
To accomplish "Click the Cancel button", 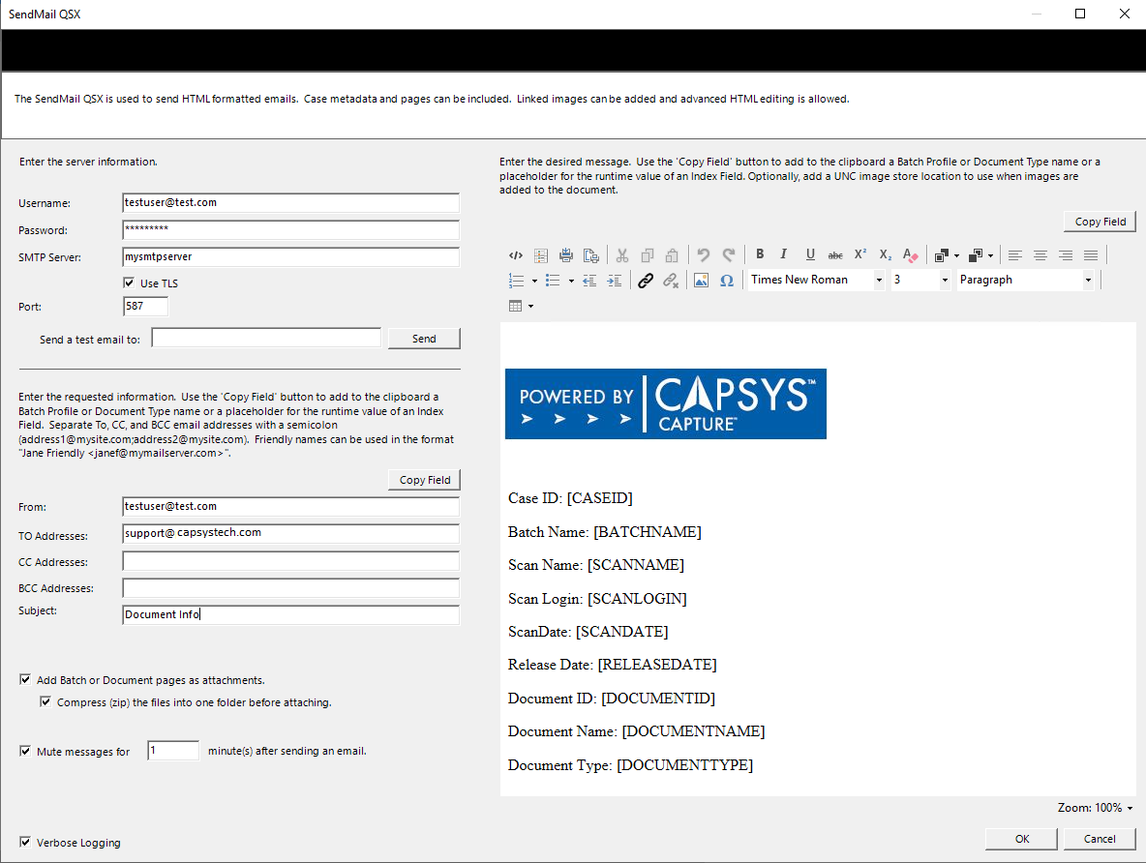I will click(1100, 839).
